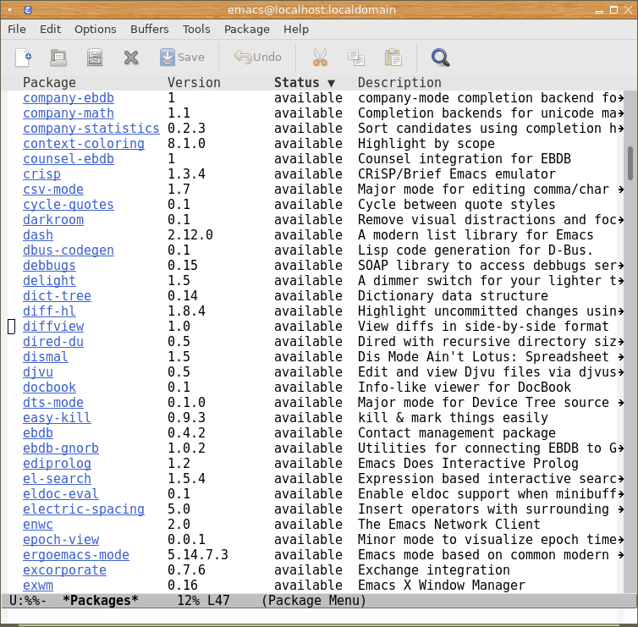Open the electric-spacing package link
Image resolution: width=638 pixels, height=627 pixels.
click(84, 509)
